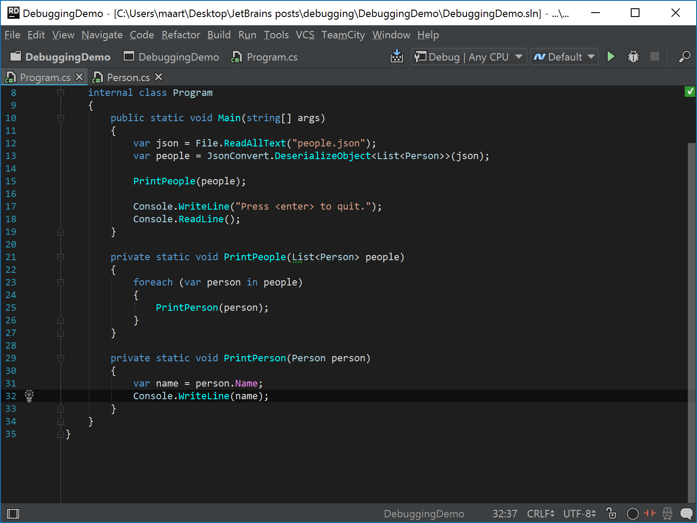Open CRLF line separator selector
The height and width of the screenshot is (523, 697).
541,514
